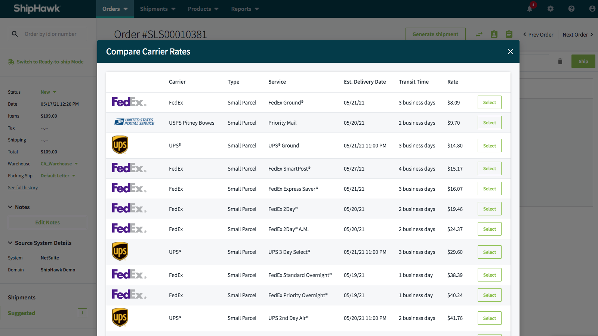
Task: Click the help question mark icon
Action: (x=571, y=9)
